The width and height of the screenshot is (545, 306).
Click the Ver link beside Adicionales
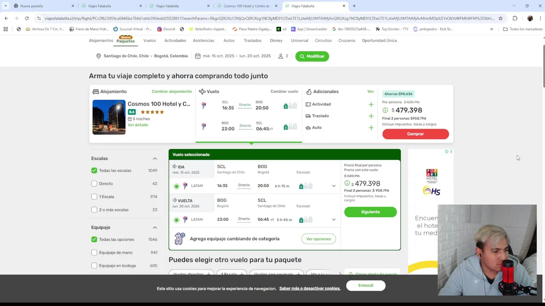pos(370,91)
